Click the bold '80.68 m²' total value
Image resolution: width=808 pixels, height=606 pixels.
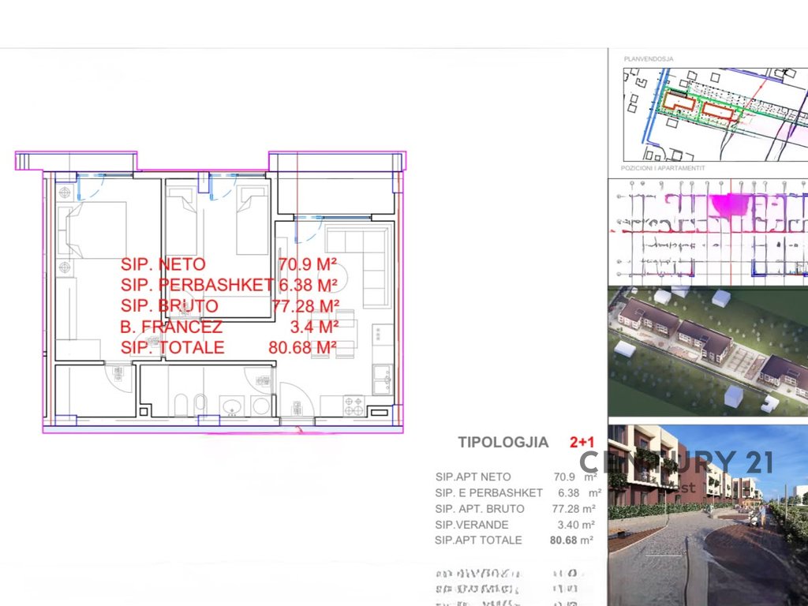[x=571, y=540]
